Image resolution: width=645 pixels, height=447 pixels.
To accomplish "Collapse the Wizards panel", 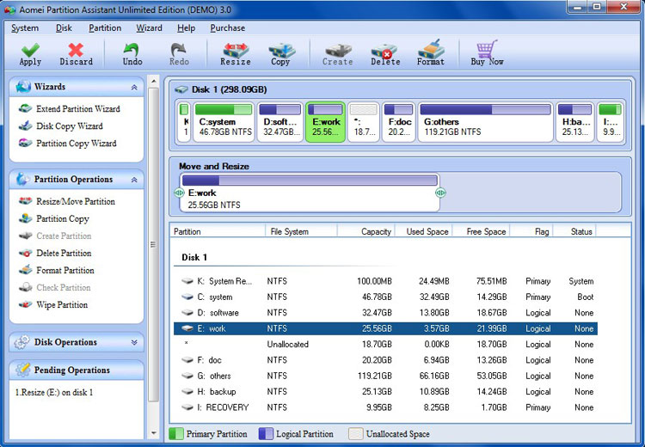I will (x=134, y=88).
